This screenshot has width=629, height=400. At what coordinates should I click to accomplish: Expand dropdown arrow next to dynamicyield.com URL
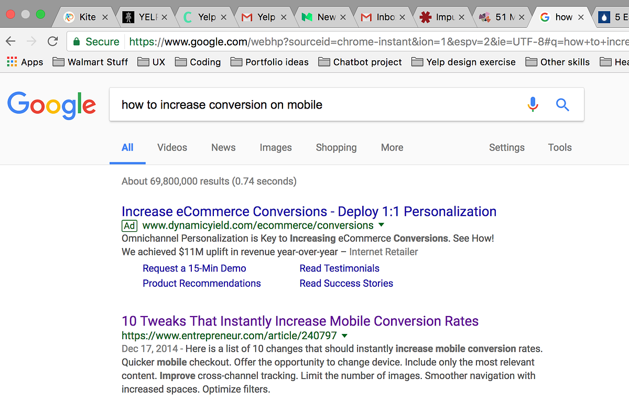381,225
